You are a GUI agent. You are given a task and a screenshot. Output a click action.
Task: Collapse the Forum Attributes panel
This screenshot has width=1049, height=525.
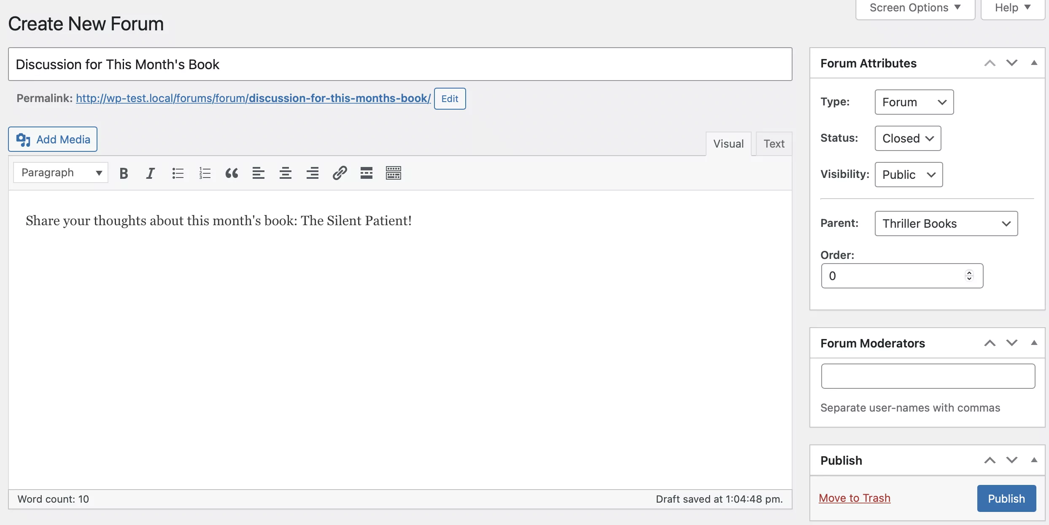(1034, 63)
